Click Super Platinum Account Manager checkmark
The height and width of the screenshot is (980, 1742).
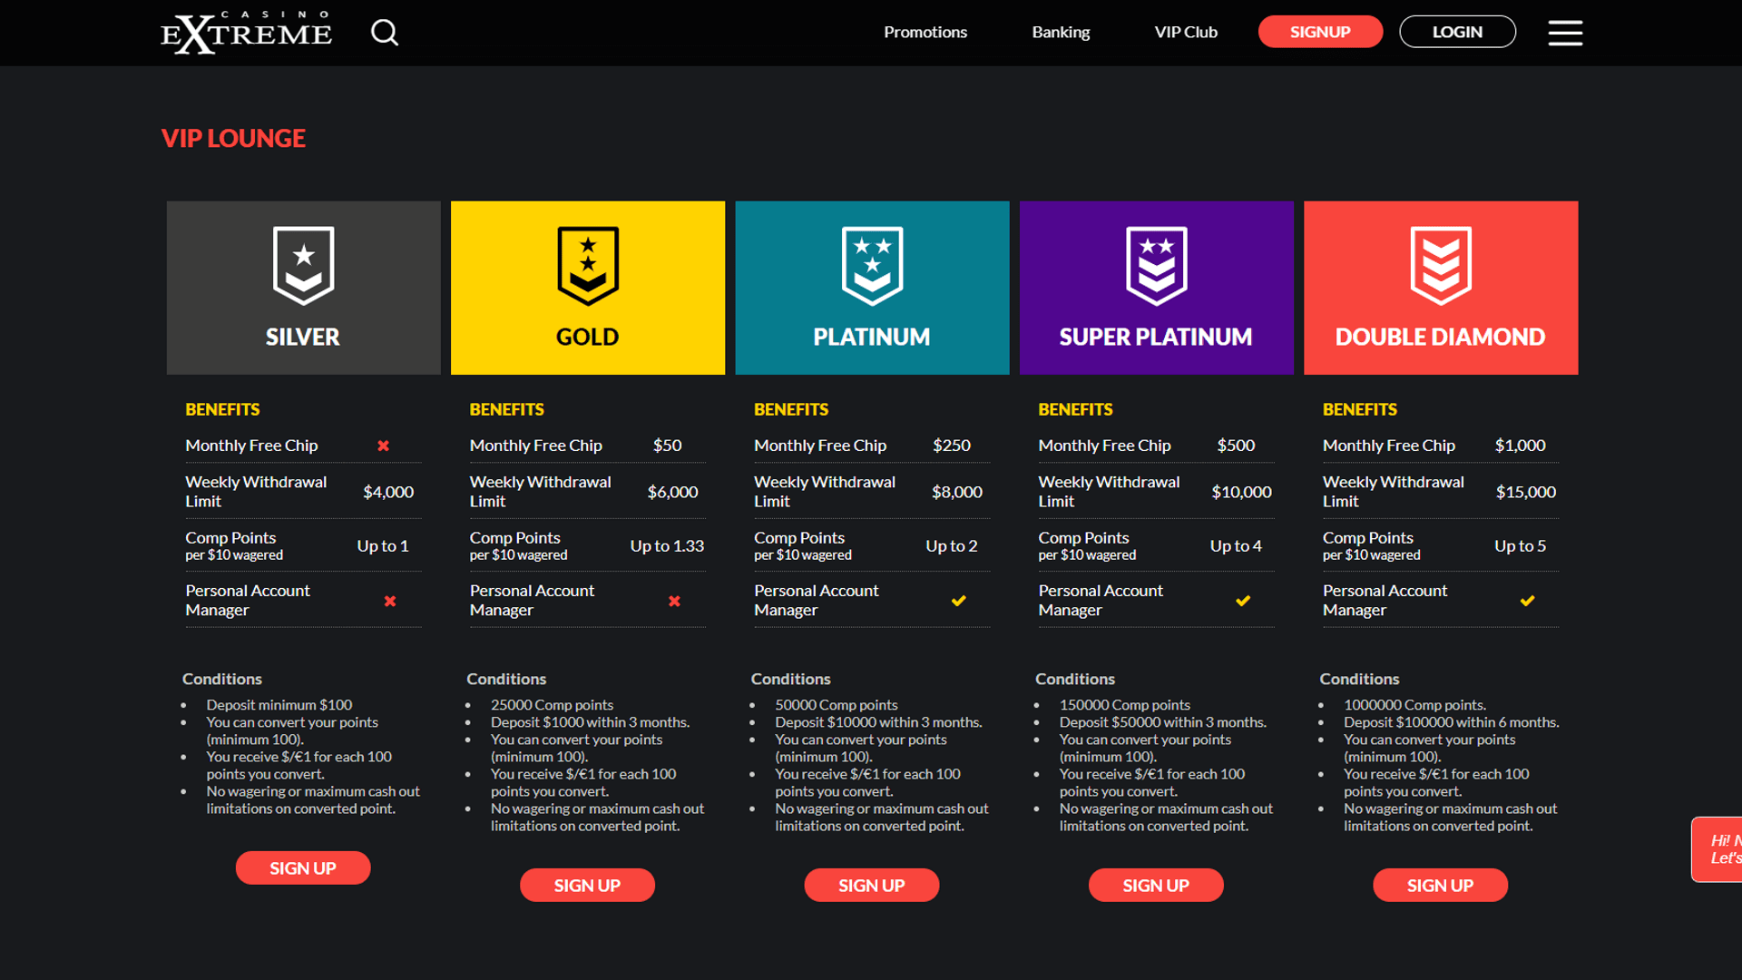[1243, 601]
